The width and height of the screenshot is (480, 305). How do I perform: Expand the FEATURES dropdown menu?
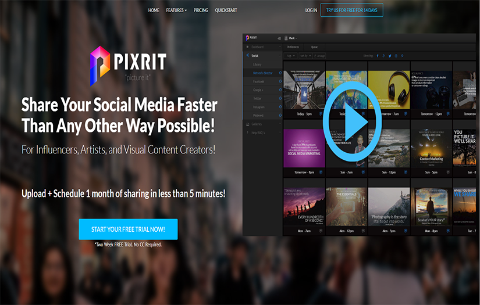point(176,10)
